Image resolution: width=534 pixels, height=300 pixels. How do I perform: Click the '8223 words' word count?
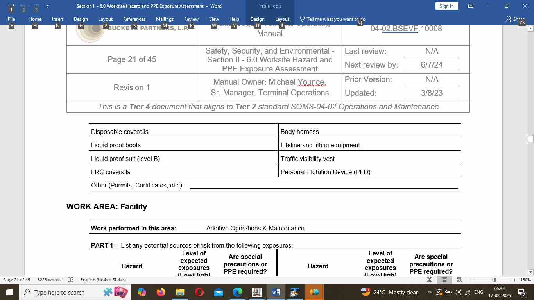(x=49, y=280)
